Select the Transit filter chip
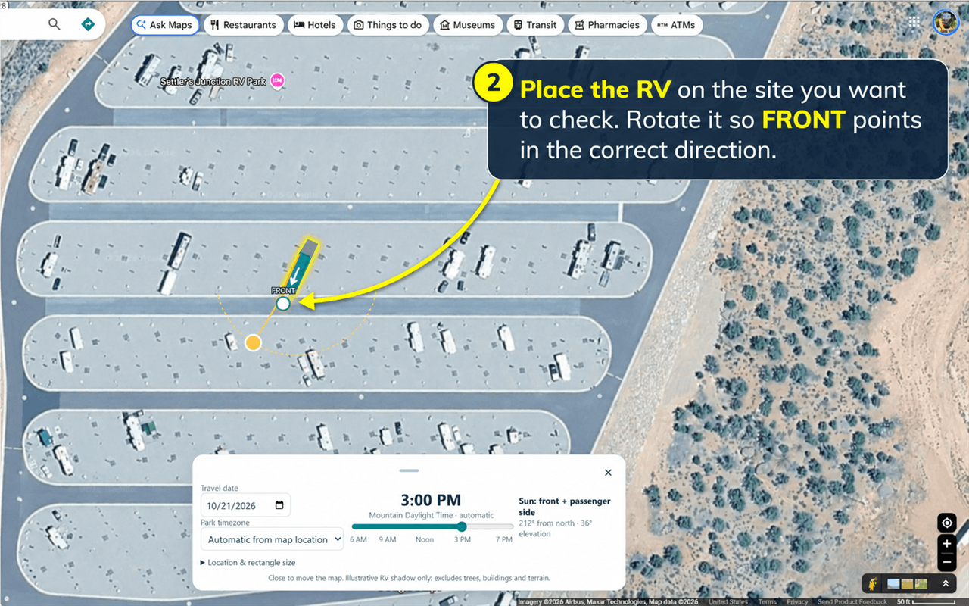Screen dimensions: 969x606 pyautogui.click(x=535, y=25)
